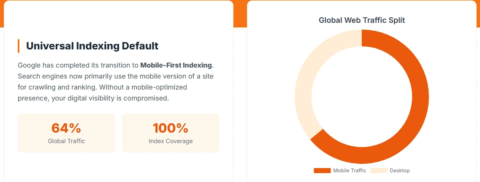Click the Global Web Traffic Split title
The image size is (480, 182).
(362, 20)
